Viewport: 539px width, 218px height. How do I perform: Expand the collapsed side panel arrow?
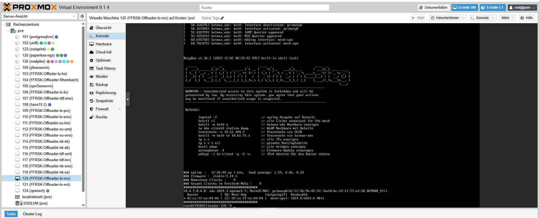click(x=128, y=99)
